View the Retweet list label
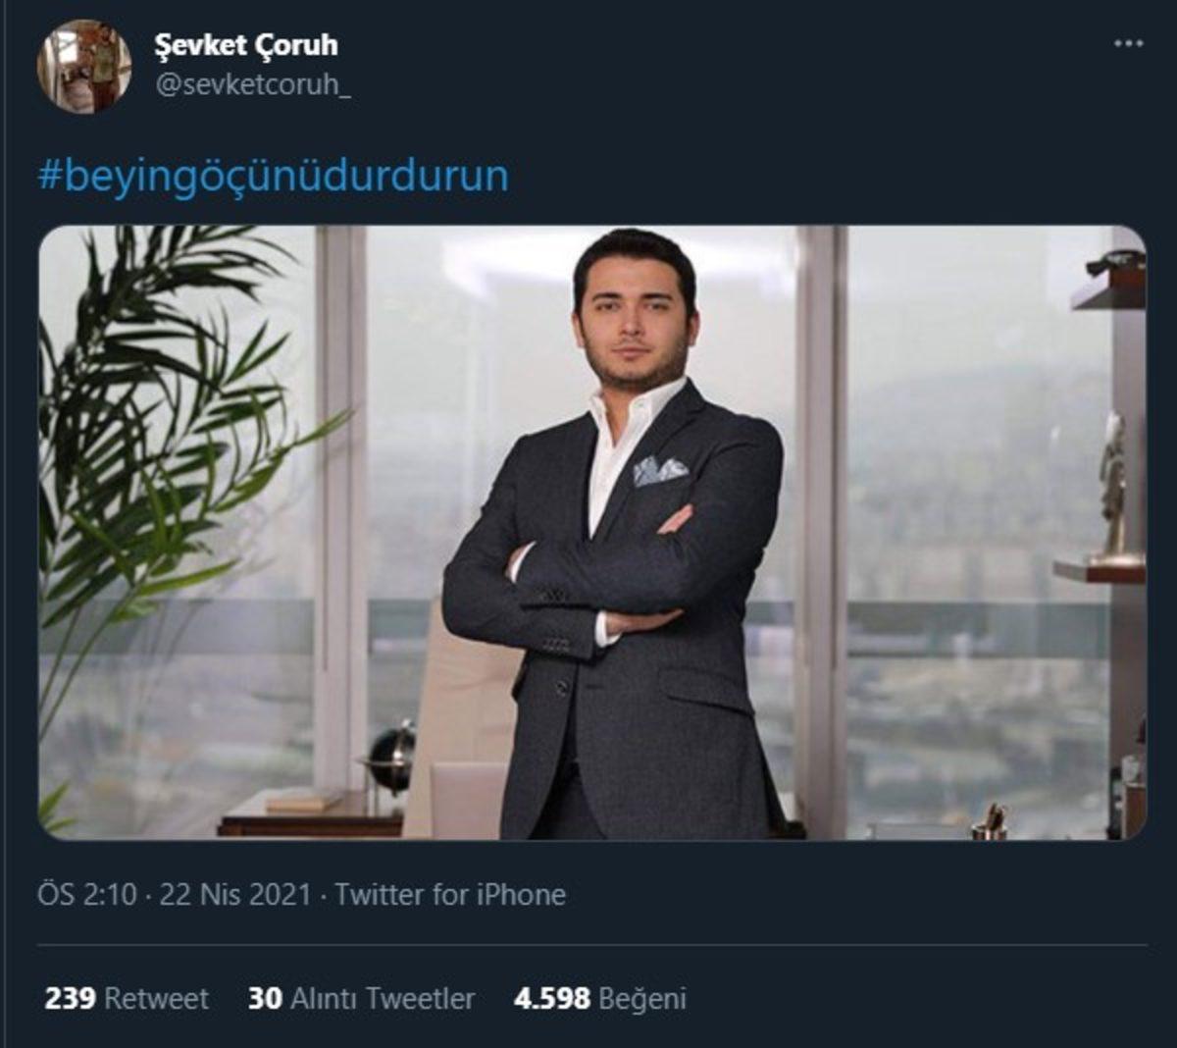This screenshot has height=1048, width=1177. (x=156, y=999)
